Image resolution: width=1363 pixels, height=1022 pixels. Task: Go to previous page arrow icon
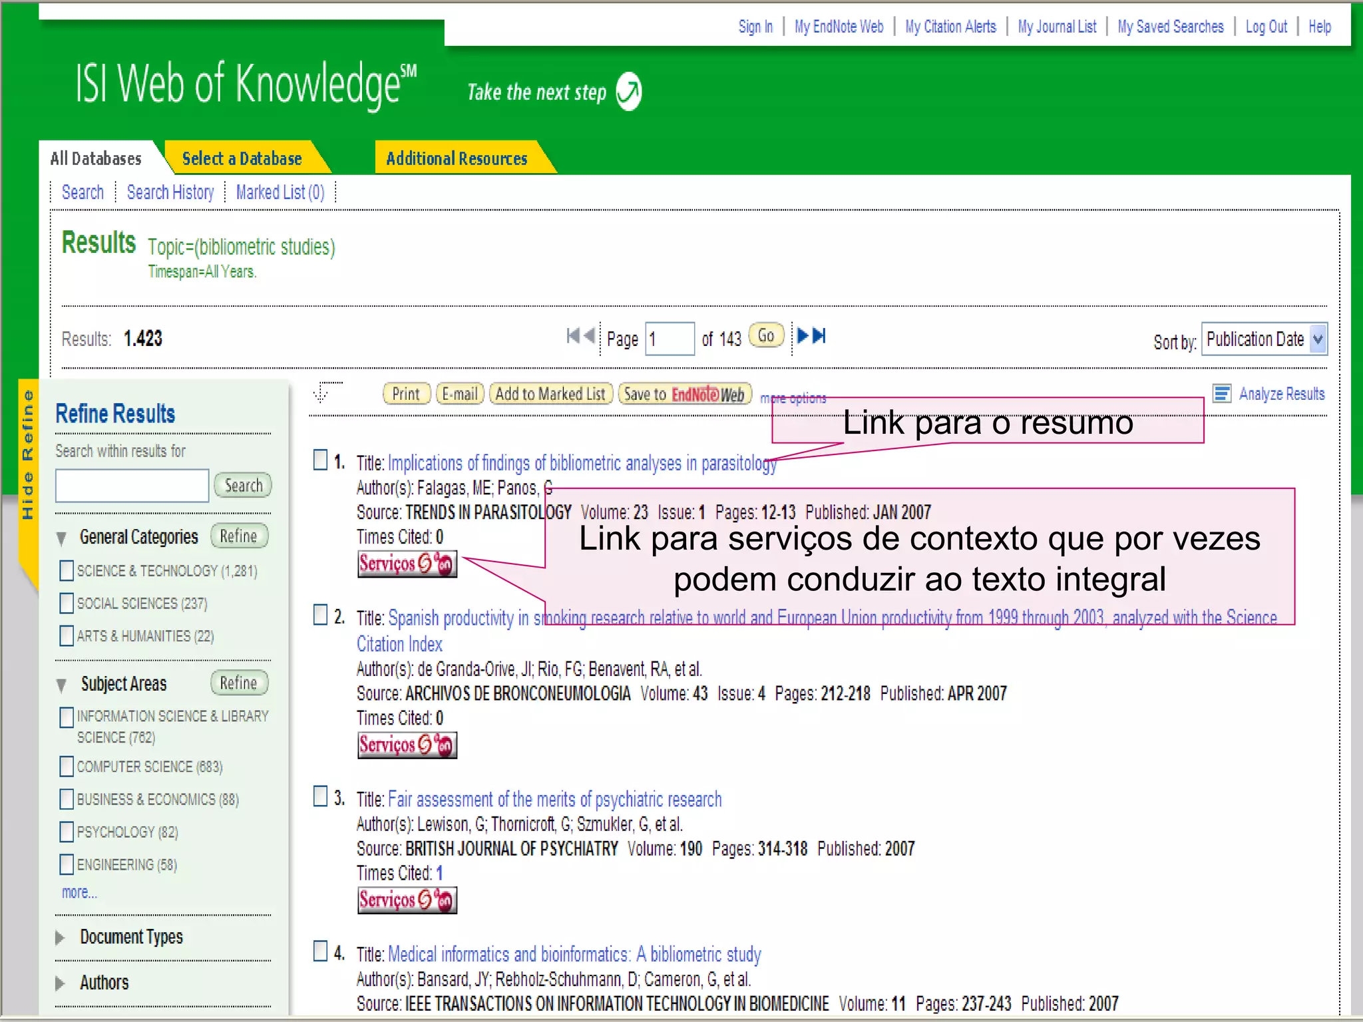click(589, 336)
